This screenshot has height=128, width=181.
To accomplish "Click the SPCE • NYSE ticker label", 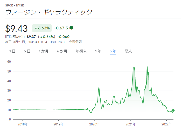I will click(15, 5).
